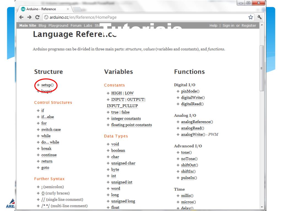Image resolution: width=282 pixels, height=211 pixels.
Task: Go forward with the browser forward arrow
Action: point(29,17)
